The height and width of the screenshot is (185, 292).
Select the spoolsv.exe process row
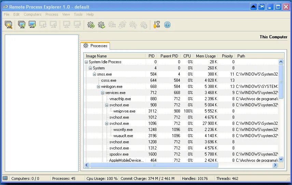(181, 154)
